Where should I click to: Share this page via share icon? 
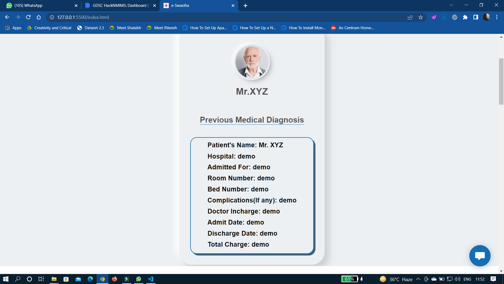point(410,17)
